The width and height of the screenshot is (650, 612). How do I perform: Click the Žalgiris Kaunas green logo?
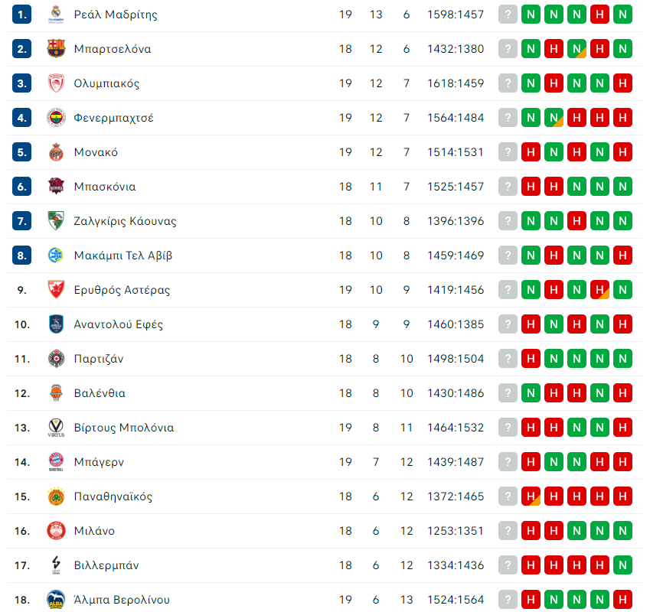[56, 220]
